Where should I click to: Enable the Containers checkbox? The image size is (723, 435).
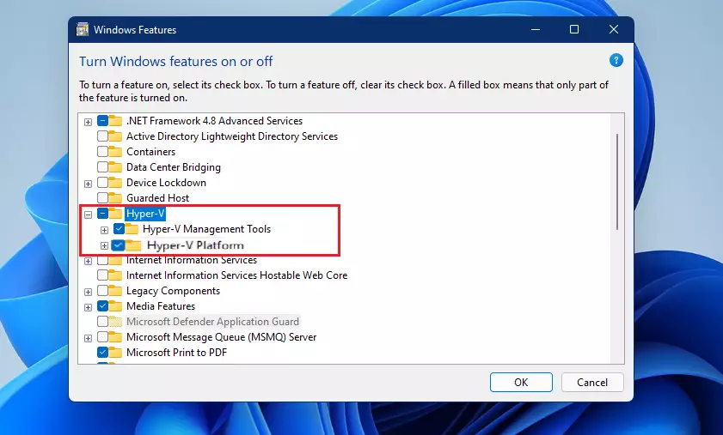pyautogui.click(x=102, y=152)
